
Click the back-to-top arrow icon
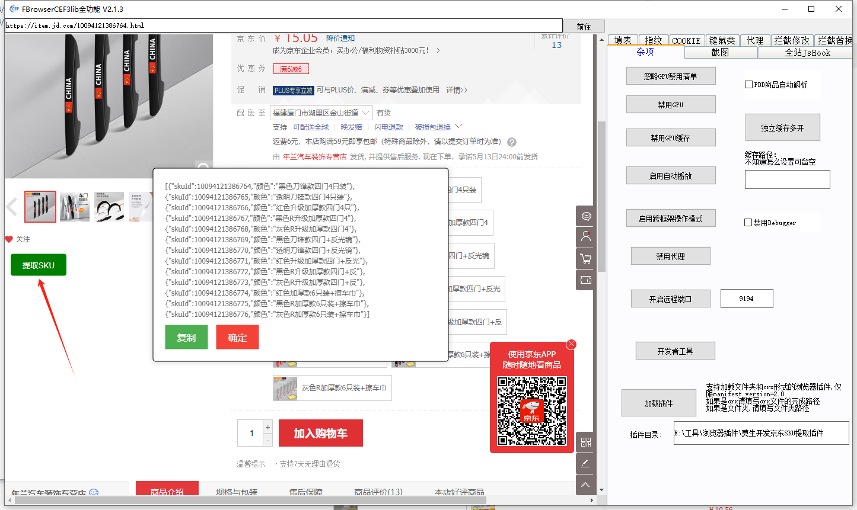(586, 485)
